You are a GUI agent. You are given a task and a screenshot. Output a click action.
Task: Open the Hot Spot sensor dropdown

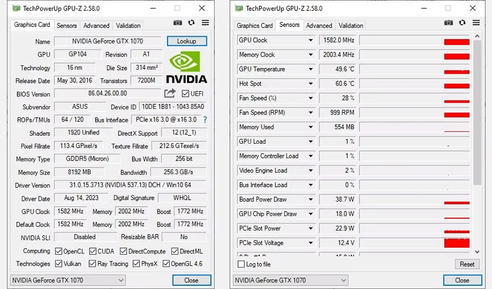tap(310, 83)
